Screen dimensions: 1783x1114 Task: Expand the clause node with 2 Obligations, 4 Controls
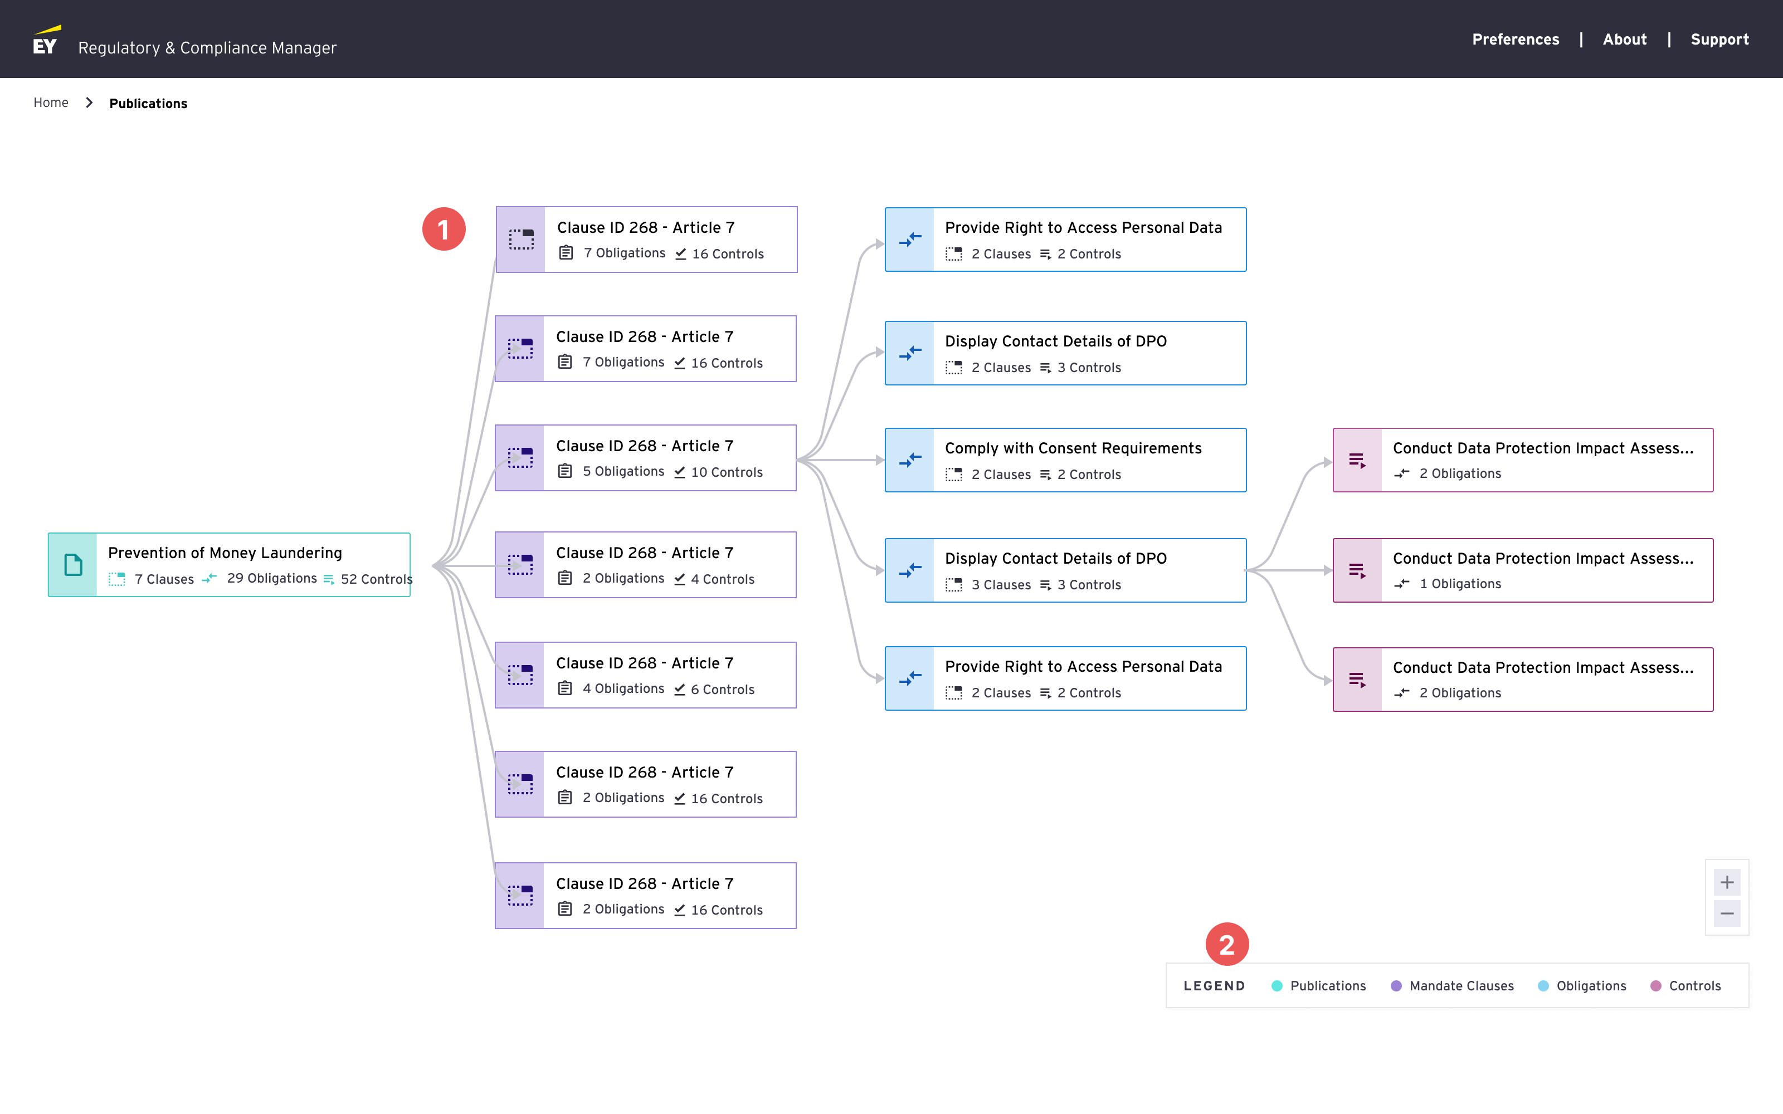point(645,565)
